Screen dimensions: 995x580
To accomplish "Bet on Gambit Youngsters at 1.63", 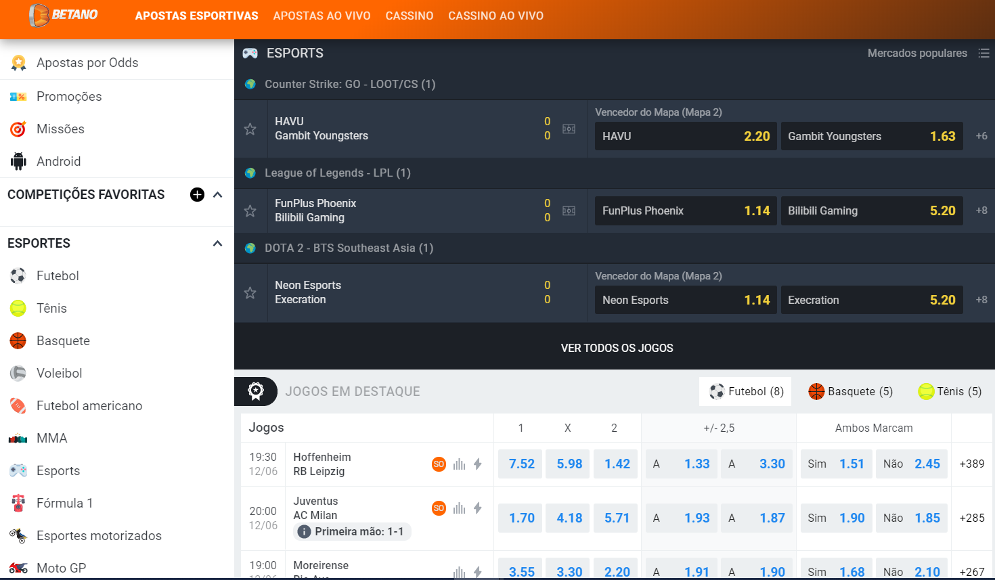I will (x=871, y=137).
